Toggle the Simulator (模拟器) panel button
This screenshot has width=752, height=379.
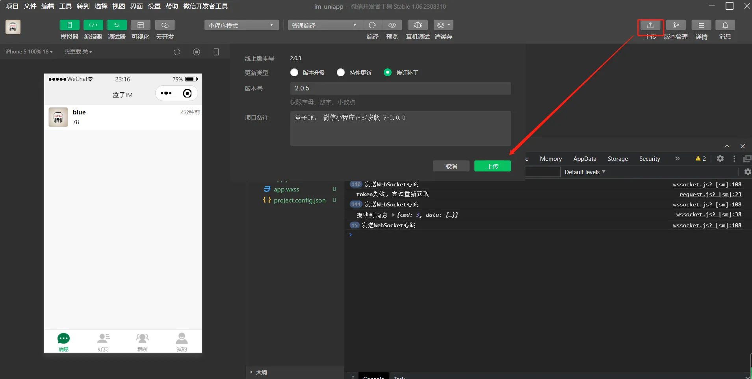(x=69, y=26)
